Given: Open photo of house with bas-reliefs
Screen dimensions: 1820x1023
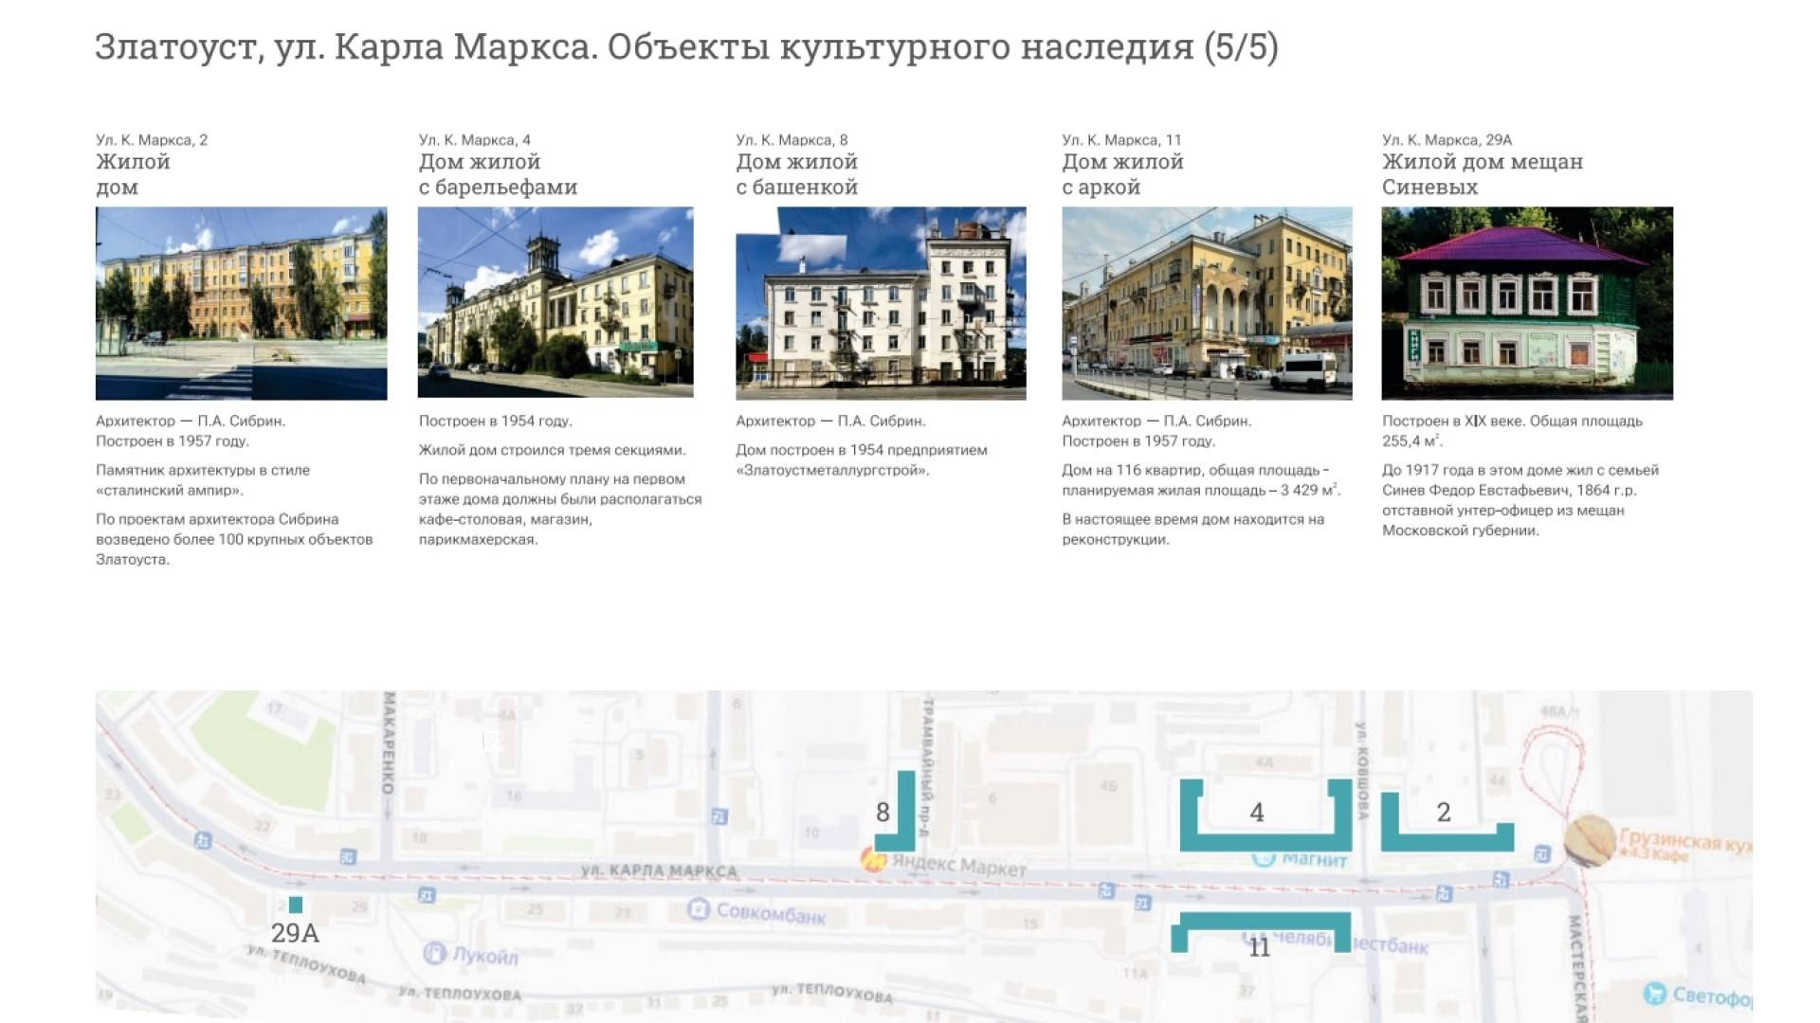Looking at the screenshot, I should tap(555, 303).
